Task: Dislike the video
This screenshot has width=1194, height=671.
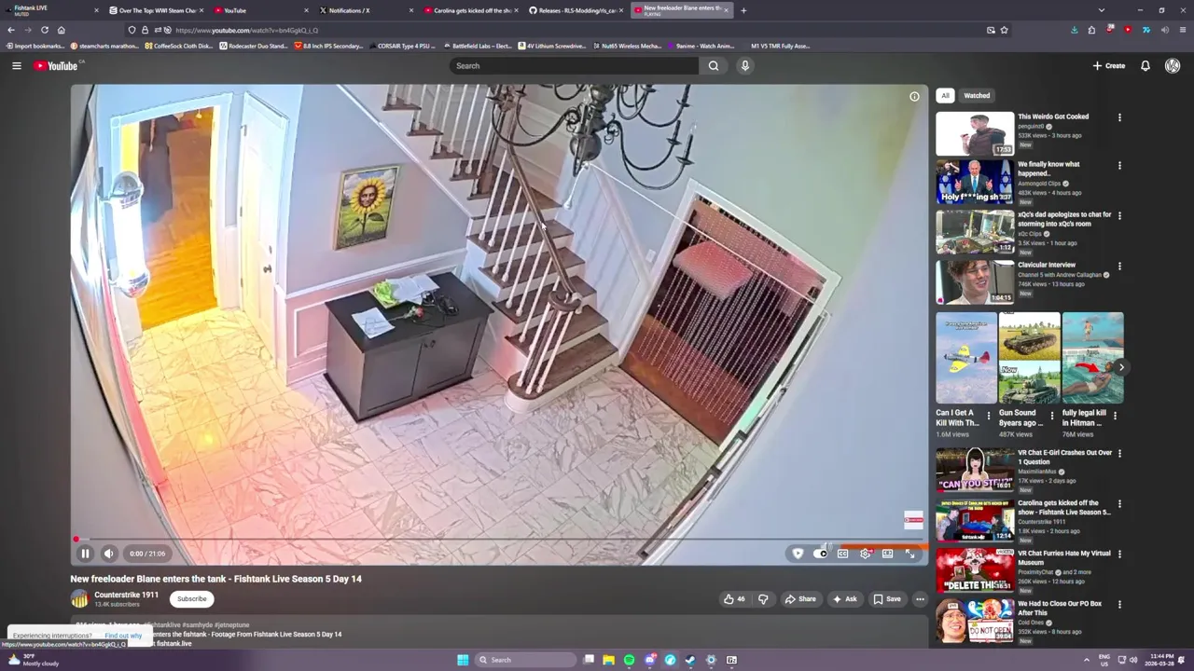Action: point(763,599)
